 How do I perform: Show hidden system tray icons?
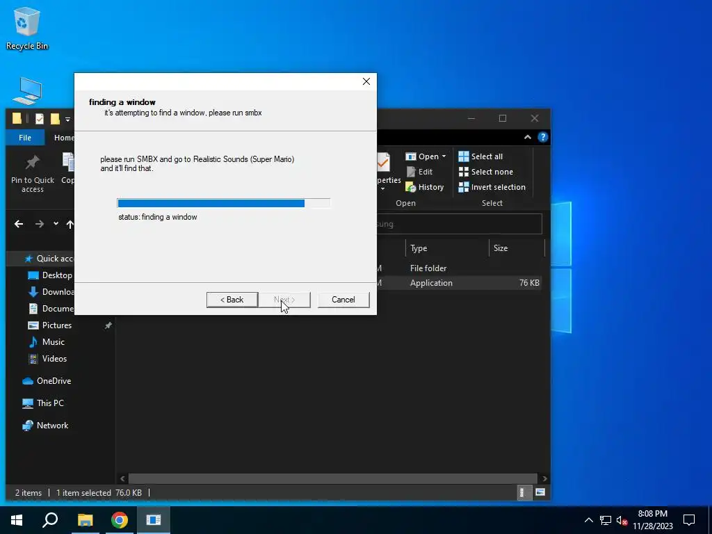(588, 520)
